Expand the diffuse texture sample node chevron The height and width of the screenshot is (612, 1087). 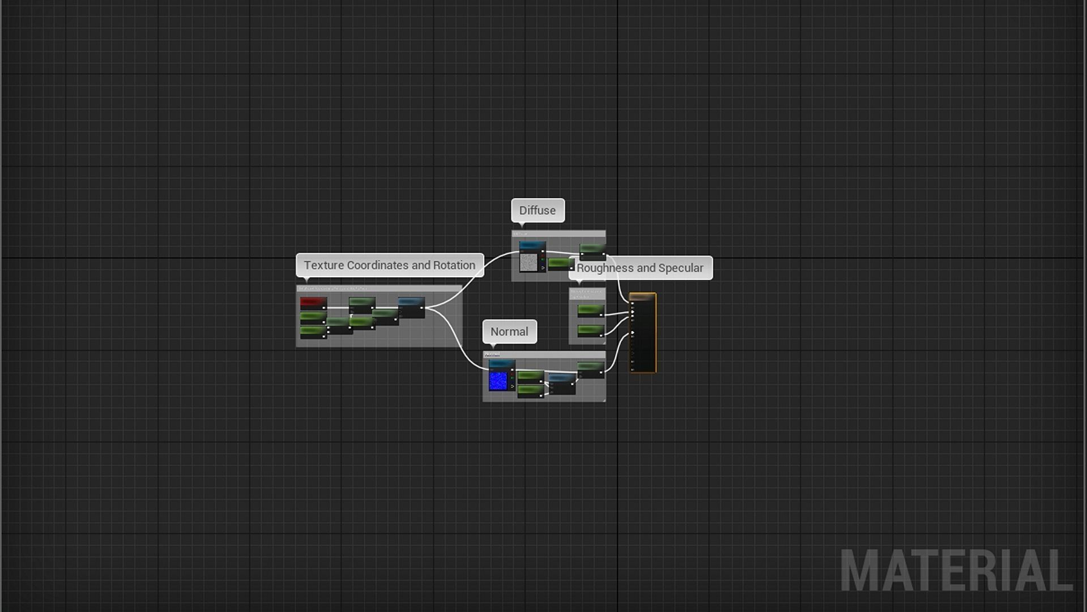click(543, 267)
